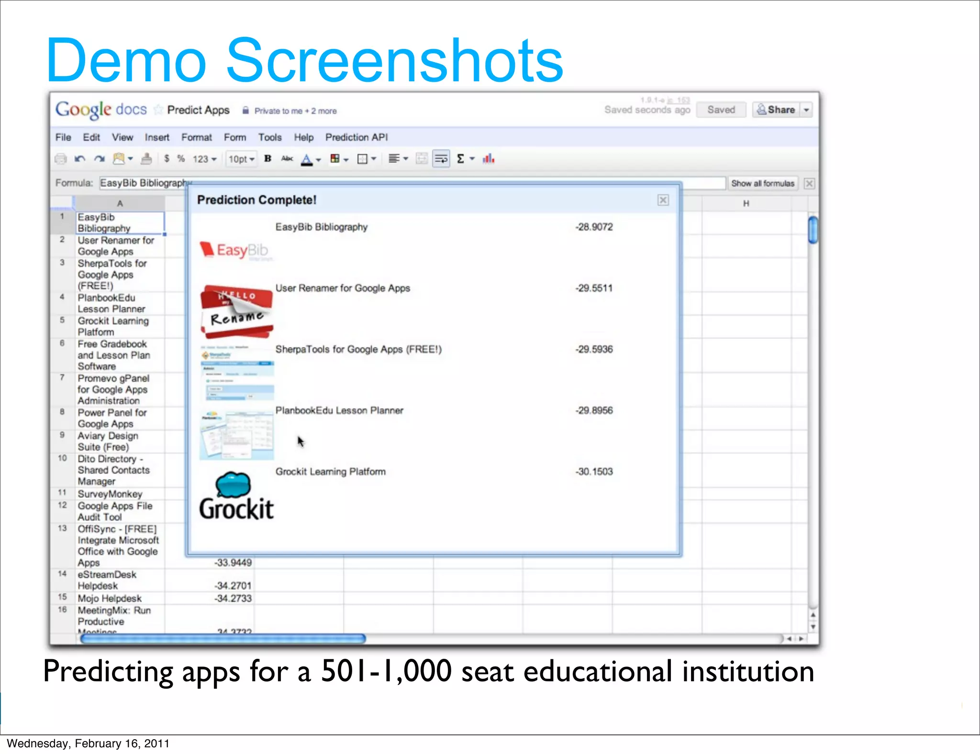
Task: Open the View menu
Action: coord(122,137)
